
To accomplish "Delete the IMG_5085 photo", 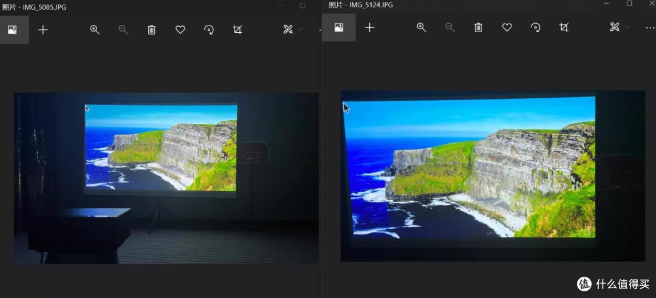I will coord(151,30).
